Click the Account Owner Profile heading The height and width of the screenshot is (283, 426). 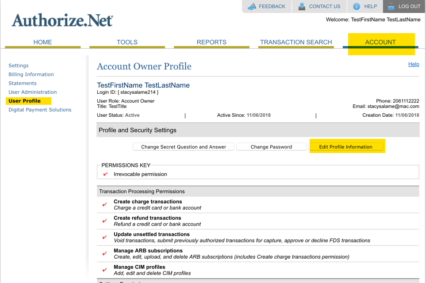pos(144,66)
